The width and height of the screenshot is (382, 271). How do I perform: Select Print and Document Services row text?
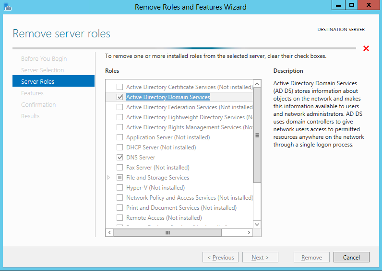pyautogui.click(x=181, y=208)
